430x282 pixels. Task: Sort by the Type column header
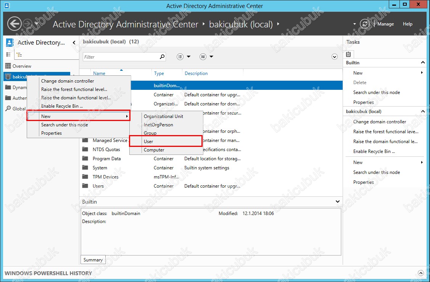coord(159,73)
